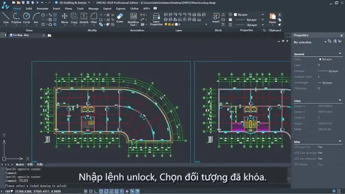Click the ZWCAD application logo
Viewport: 345px width, 194px height.
(5, 5)
